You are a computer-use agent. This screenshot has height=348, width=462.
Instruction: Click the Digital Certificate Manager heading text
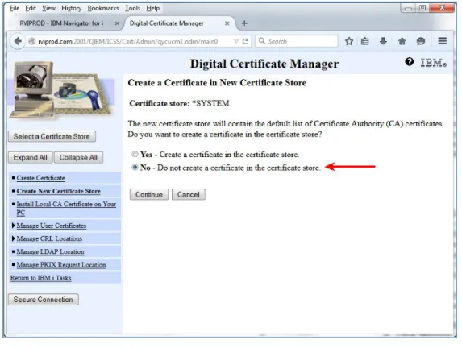click(x=264, y=64)
